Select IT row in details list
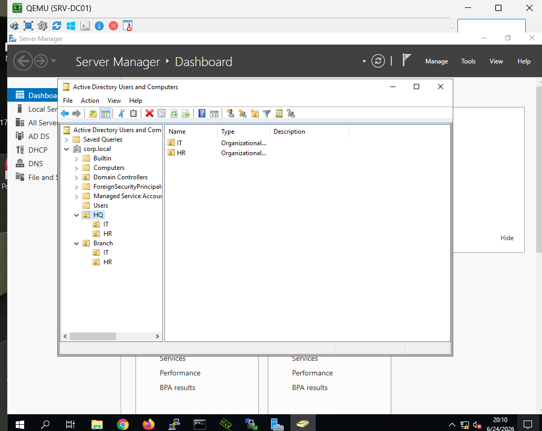 (x=180, y=143)
